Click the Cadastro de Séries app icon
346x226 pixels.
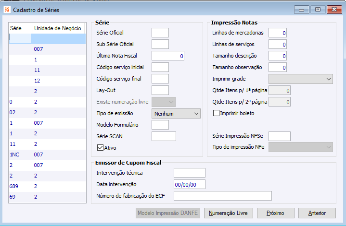coord(7,10)
